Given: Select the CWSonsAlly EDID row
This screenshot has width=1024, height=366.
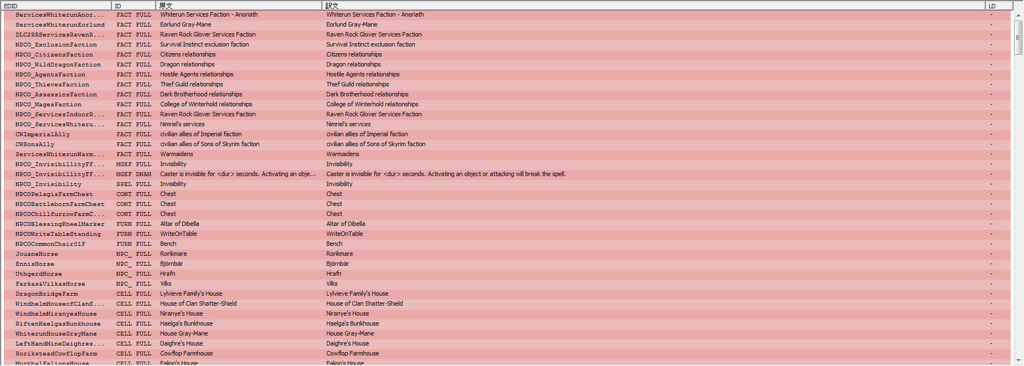Looking at the screenshot, I should point(507,145).
